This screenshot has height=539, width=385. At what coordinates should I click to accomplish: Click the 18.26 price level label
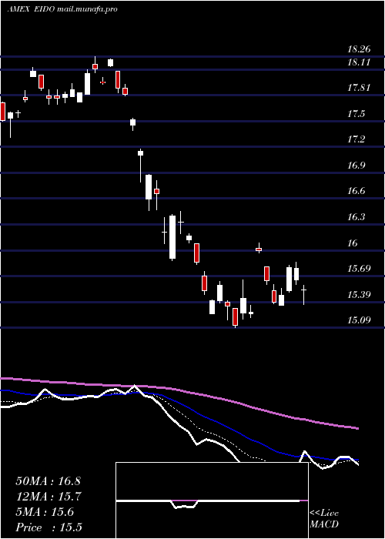coord(359,49)
